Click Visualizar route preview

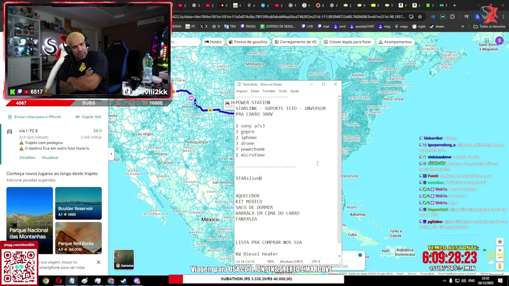click(50, 158)
